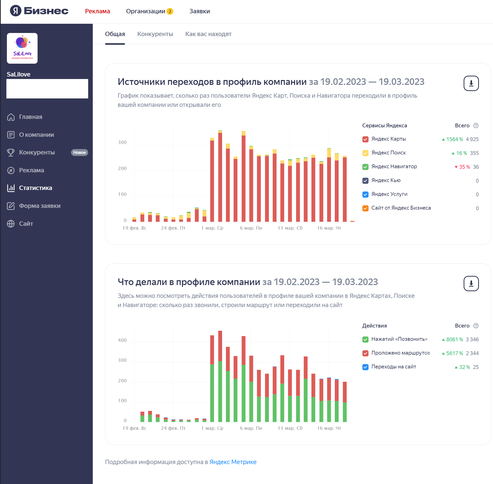This screenshot has width=493, height=484.
Task: Disable the Нажатий «Позвонить» checkbox
Action: [365, 340]
